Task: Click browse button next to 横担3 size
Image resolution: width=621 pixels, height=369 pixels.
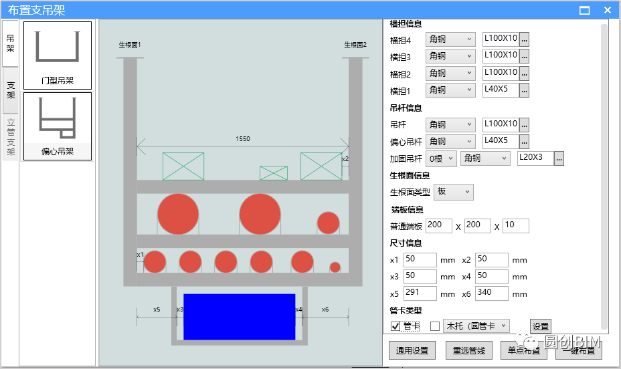Action: 524,57
